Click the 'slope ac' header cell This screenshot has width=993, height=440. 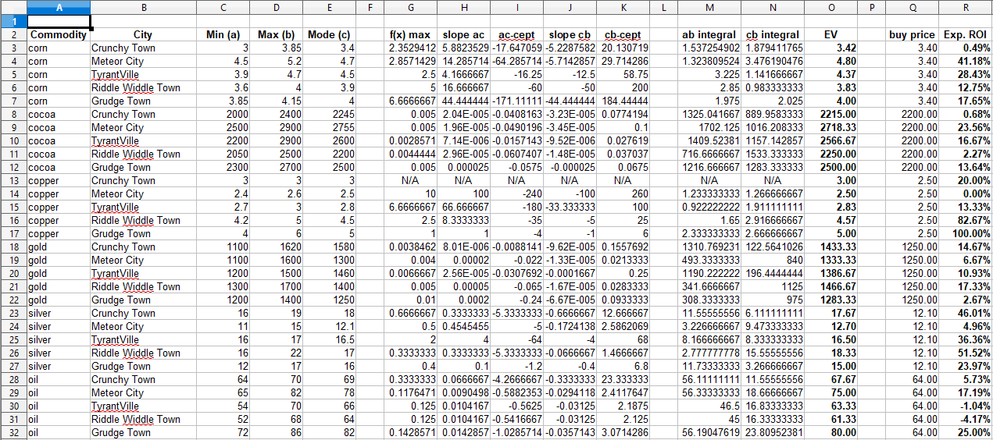464,34
